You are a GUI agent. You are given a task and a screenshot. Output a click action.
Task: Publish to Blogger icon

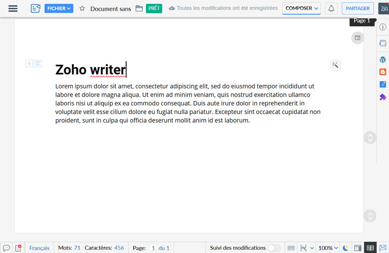[383, 72]
